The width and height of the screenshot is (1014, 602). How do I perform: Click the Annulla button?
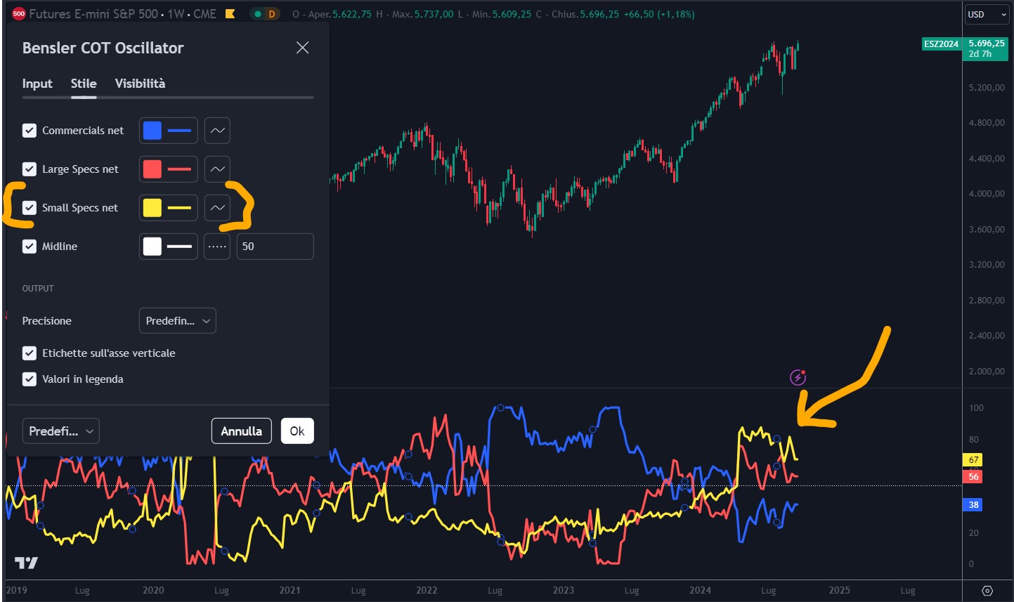click(x=241, y=431)
